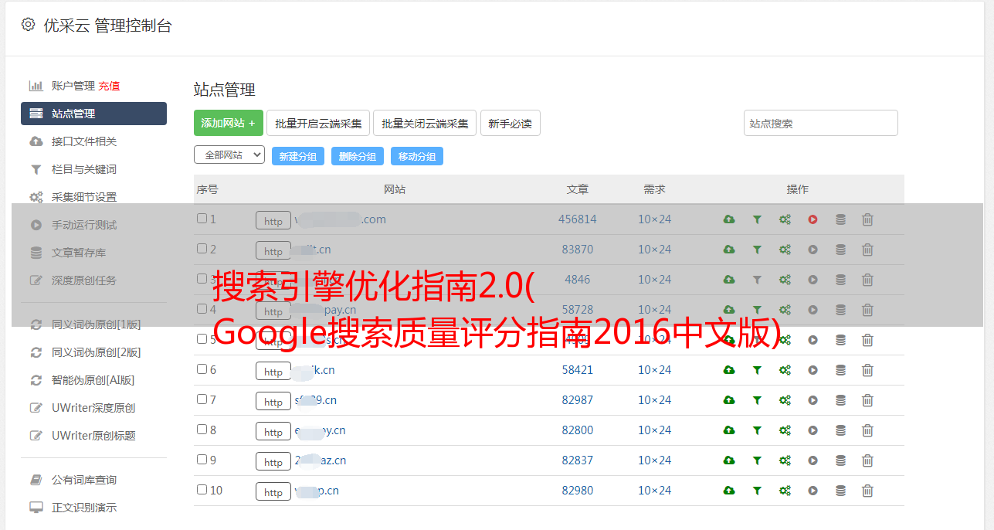
Task: Click the red 充值 link
Action: coord(109,86)
